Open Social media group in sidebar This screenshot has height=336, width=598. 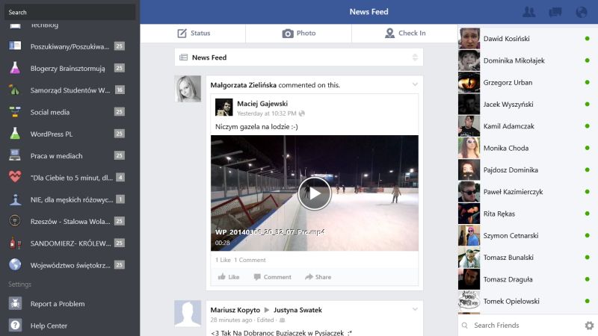[70, 112]
